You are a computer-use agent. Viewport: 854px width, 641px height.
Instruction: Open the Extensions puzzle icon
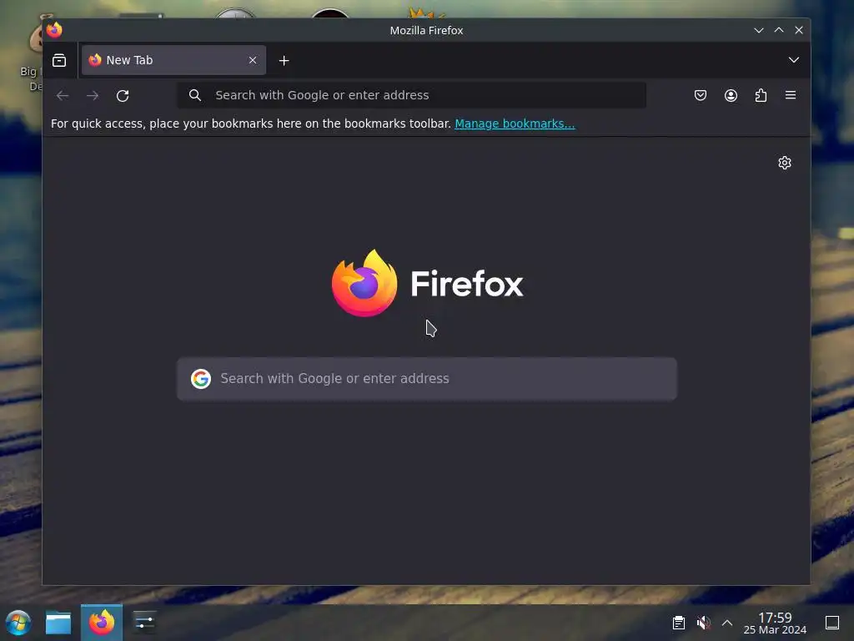[761, 95]
